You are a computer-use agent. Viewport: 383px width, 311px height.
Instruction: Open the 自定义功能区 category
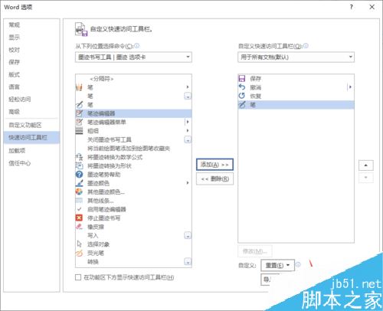coord(31,125)
